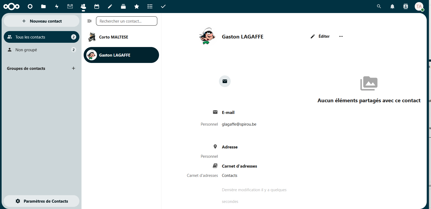Select Tous les contacts group
The height and width of the screenshot is (209, 431).
[x=42, y=37]
